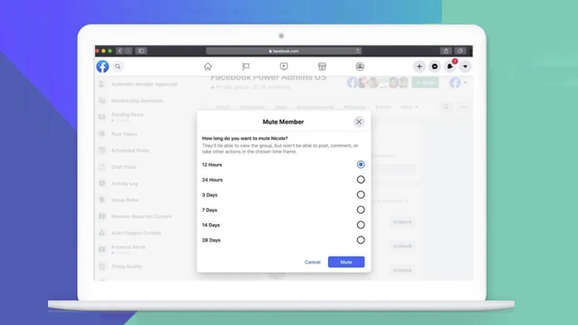Open the Account down-arrow menu
Image resolution: width=578 pixels, height=325 pixels.
click(x=465, y=66)
